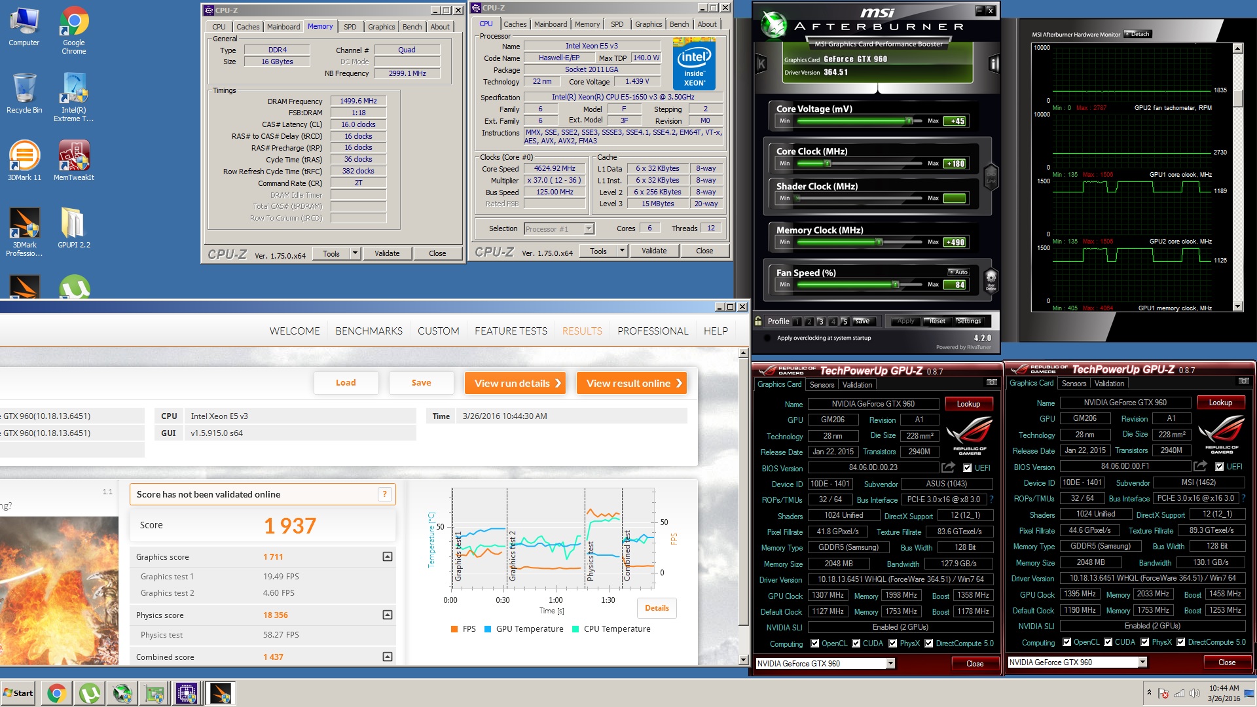
Task: Click Bus Interface question mark in right GPU-Z
Action: 1243,498
